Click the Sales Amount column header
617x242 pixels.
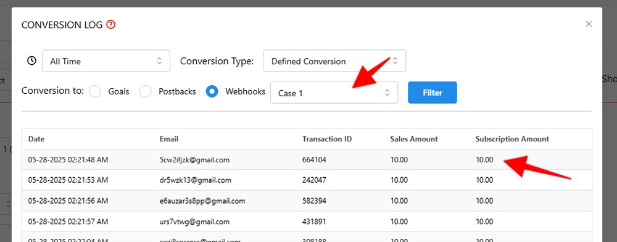tap(414, 139)
